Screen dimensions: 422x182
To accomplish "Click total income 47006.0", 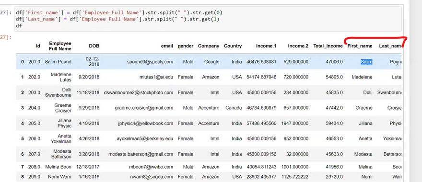I will 334,62.
